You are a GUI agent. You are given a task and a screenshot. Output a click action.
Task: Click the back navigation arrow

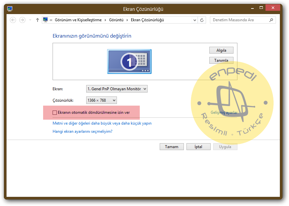coord(13,20)
